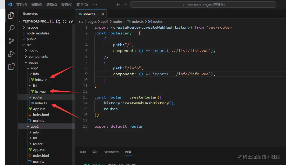Click router in the breadcrumb path
This screenshot has width=286, height=165.
117,21
